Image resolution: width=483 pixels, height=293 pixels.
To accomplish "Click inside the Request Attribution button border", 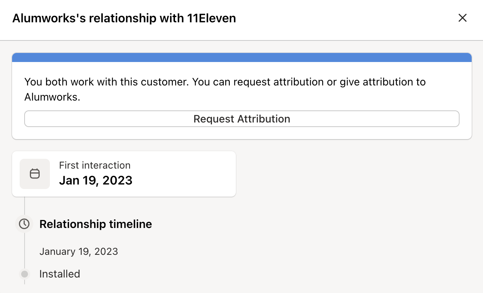I will (x=241, y=119).
